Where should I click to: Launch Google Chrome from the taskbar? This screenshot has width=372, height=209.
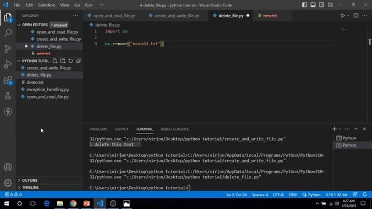click(x=73, y=204)
